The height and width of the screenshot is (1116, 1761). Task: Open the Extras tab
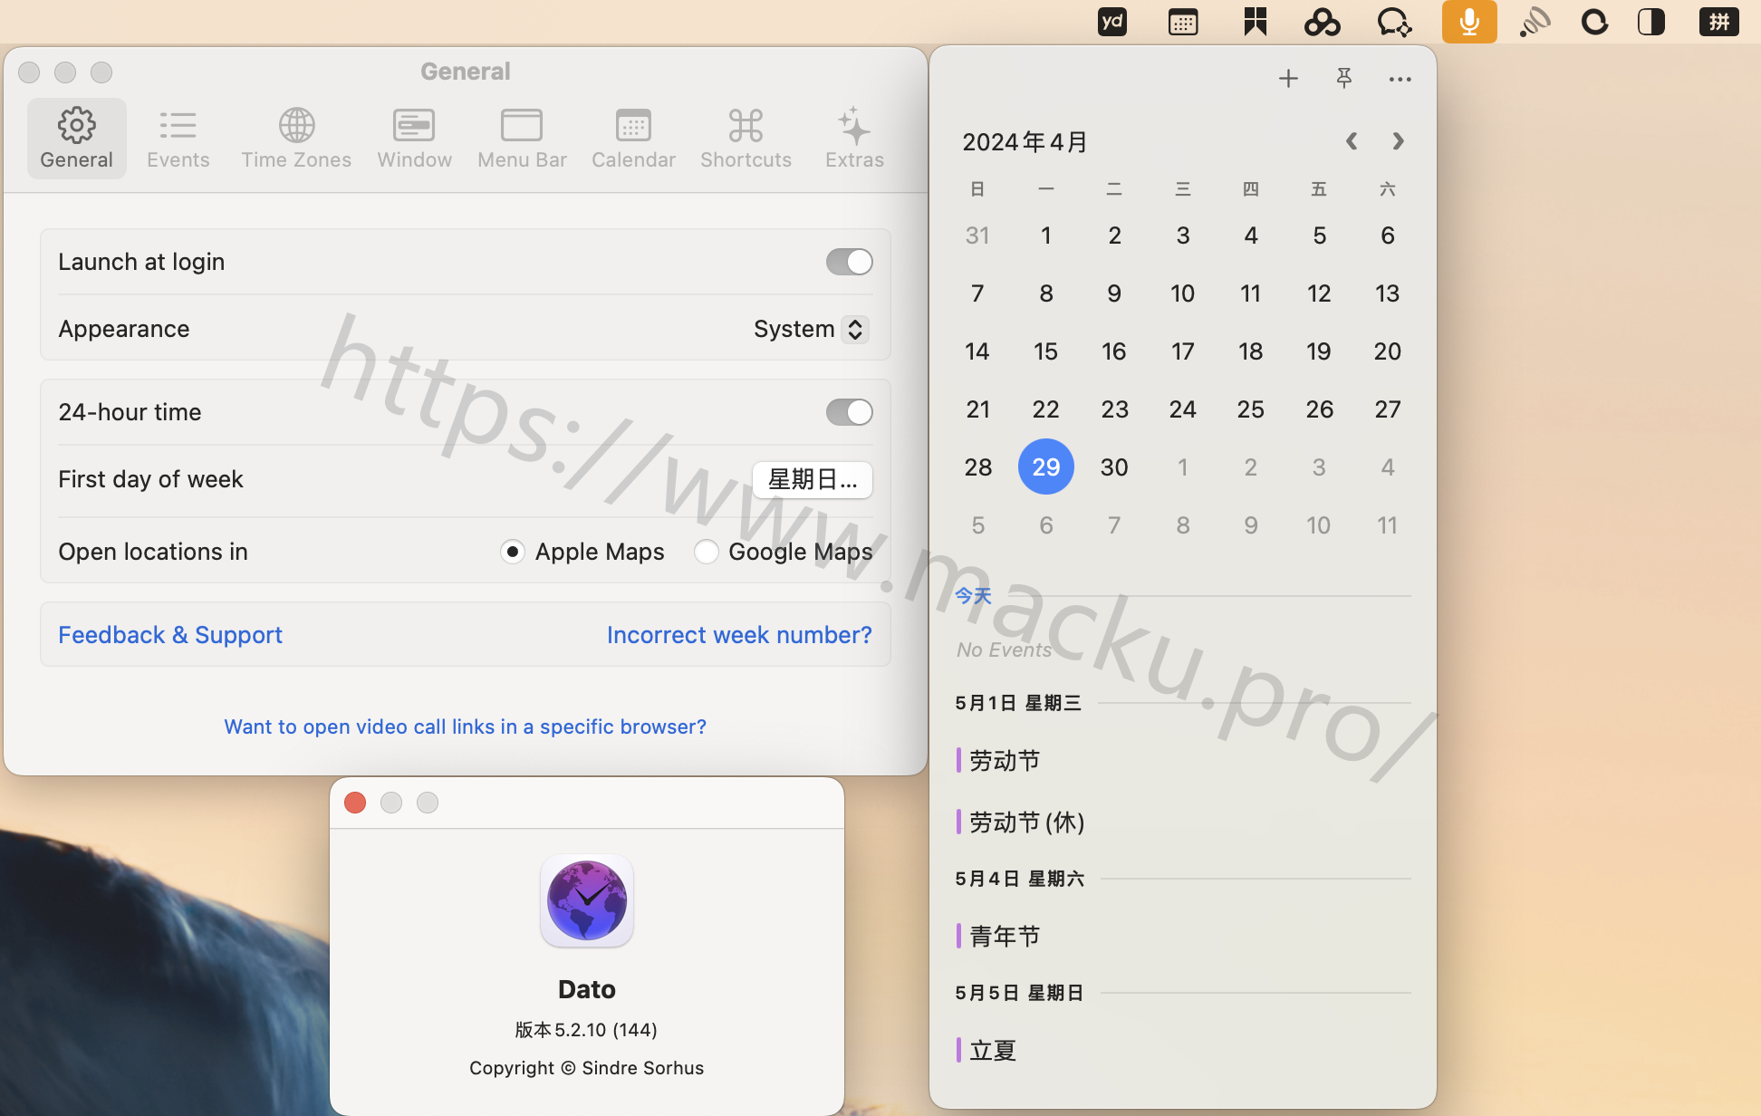pos(854,139)
